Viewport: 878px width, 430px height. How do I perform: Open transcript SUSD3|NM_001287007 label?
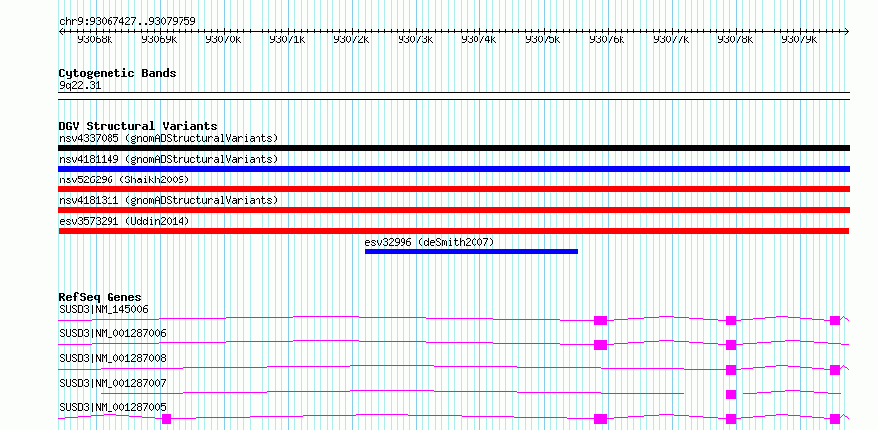pos(112,383)
